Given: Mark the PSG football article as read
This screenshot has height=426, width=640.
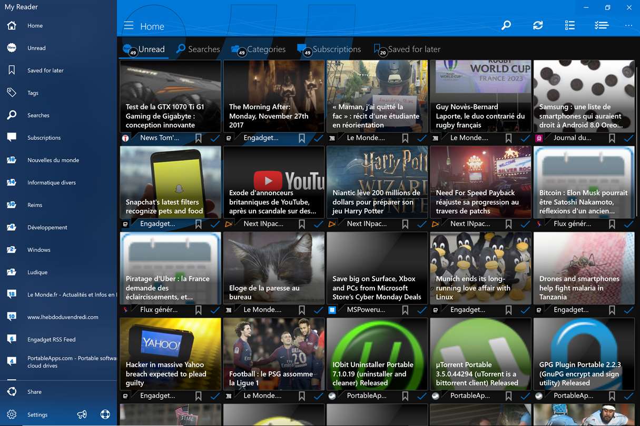Looking at the screenshot, I should pyautogui.click(x=318, y=395).
